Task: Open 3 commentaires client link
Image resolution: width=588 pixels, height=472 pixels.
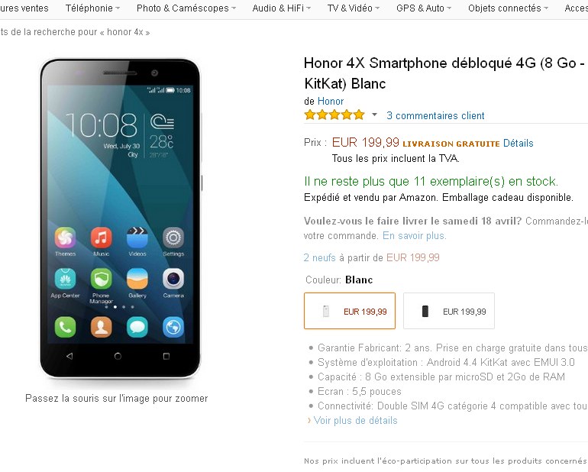Action: click(x=435, y=115)
